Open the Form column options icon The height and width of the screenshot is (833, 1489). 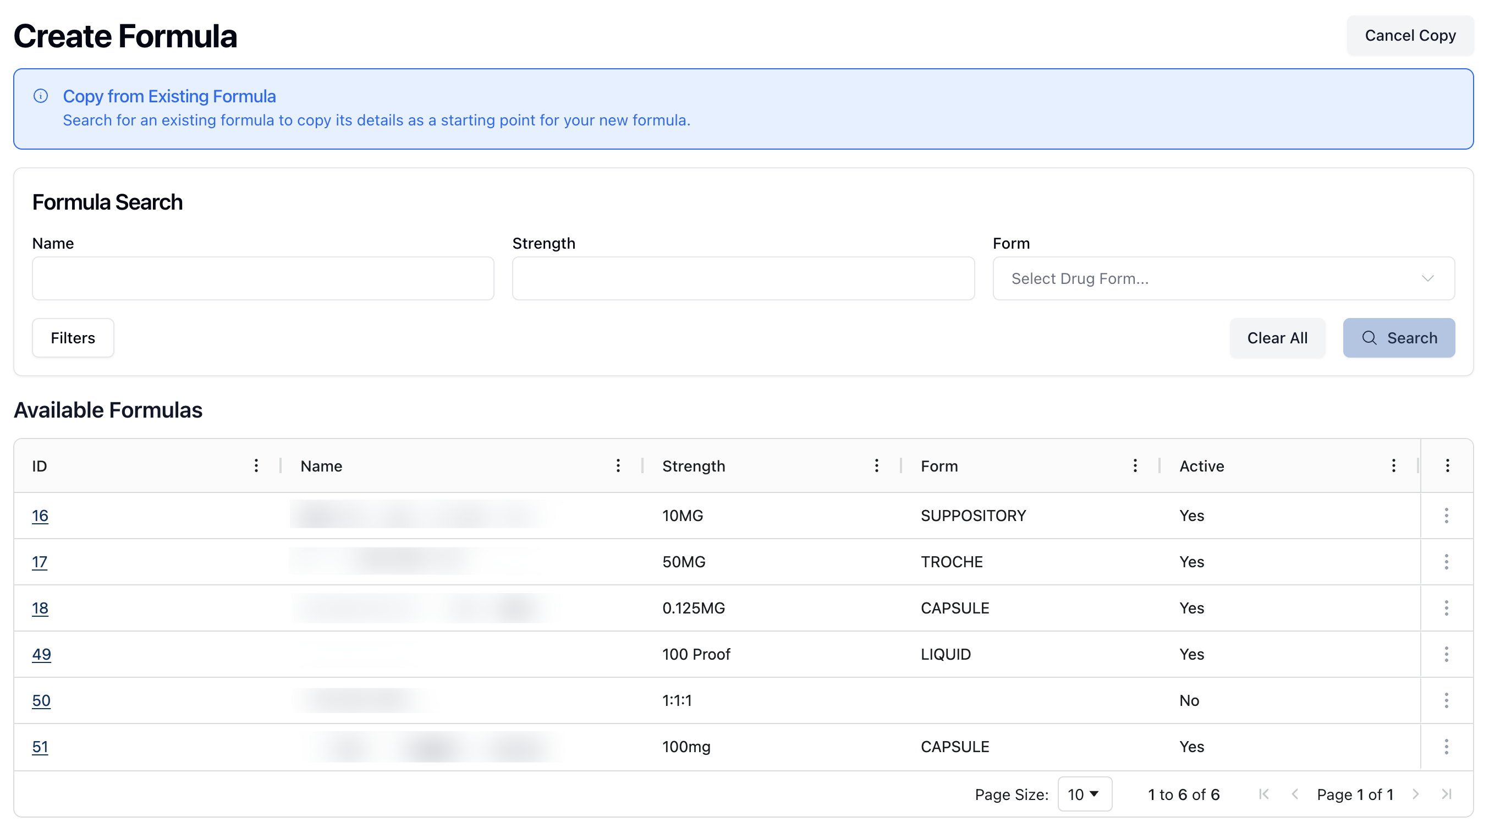1135,465
